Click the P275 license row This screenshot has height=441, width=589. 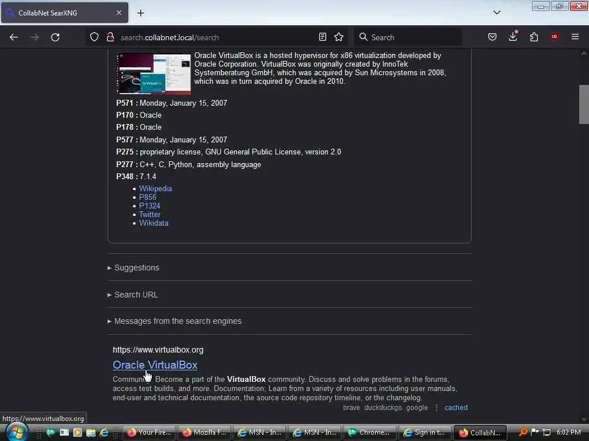229,152
